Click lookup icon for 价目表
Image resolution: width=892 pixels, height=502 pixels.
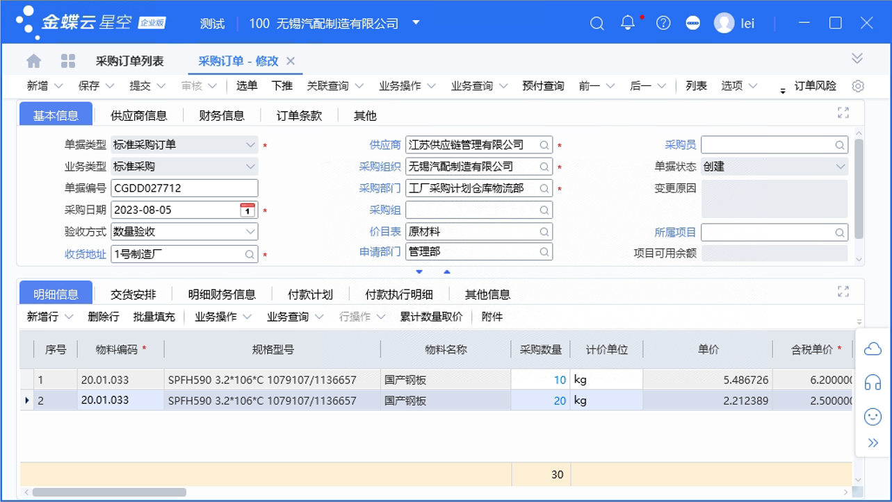pos(544,232)
